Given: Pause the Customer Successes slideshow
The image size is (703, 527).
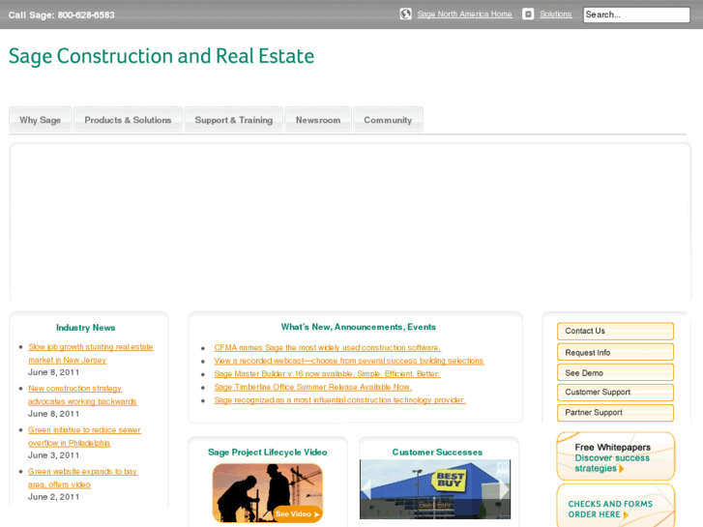Looking at the screenshot, I should tap(502, 468).
